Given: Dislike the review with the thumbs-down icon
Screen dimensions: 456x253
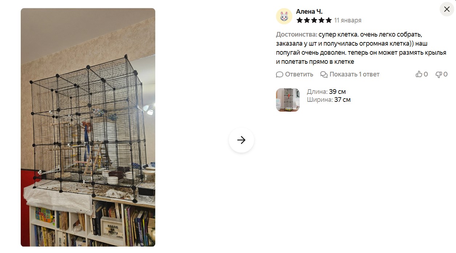Looking at the screenshot, I should point(439,74).
